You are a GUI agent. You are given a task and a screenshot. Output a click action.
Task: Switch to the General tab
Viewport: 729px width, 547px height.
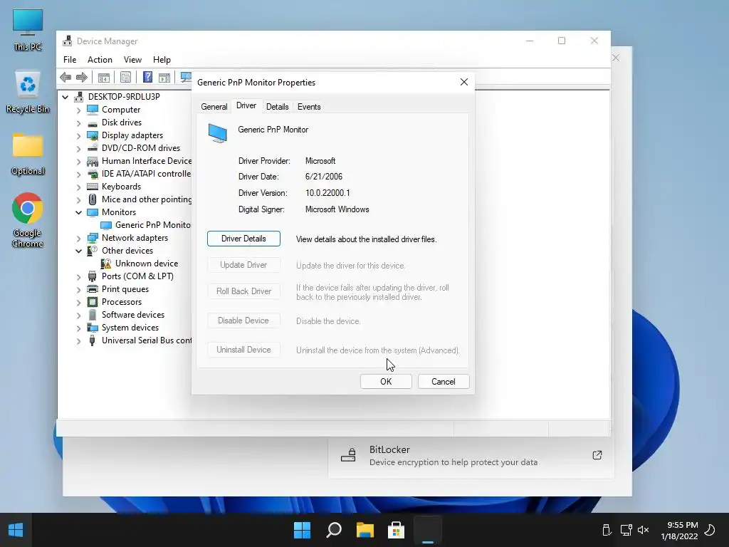214,107
